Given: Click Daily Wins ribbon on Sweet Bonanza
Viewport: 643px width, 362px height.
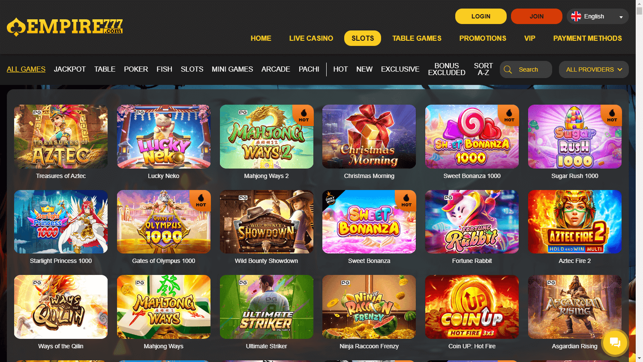Looking at the screenshot, I should click(x=331, y=199).
